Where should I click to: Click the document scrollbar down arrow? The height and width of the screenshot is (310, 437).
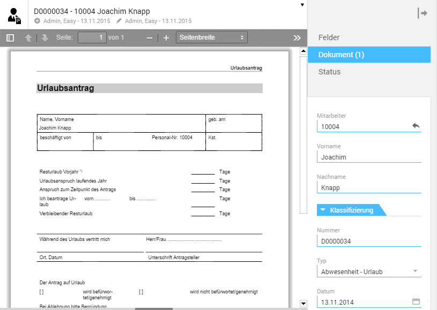tap(303, 304)
